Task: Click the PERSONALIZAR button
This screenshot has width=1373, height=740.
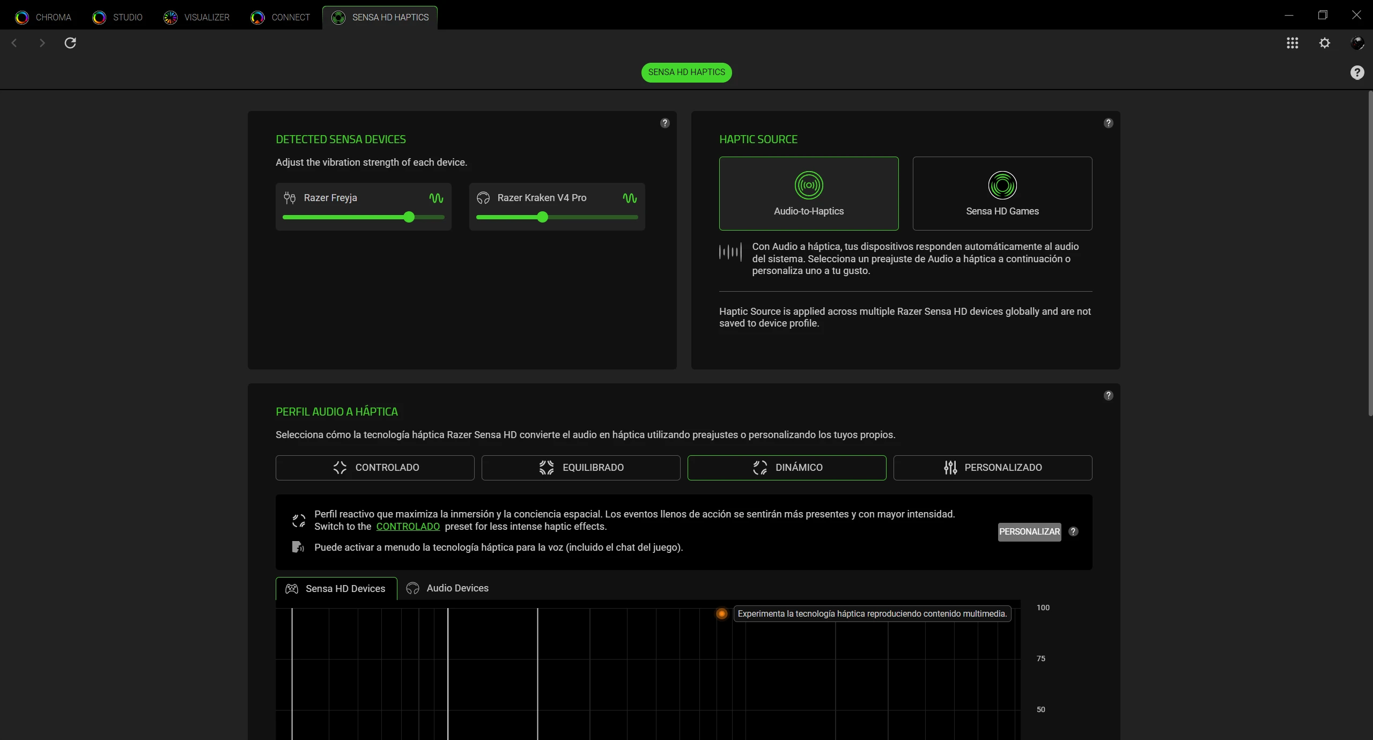Action: coord(1029,532)
